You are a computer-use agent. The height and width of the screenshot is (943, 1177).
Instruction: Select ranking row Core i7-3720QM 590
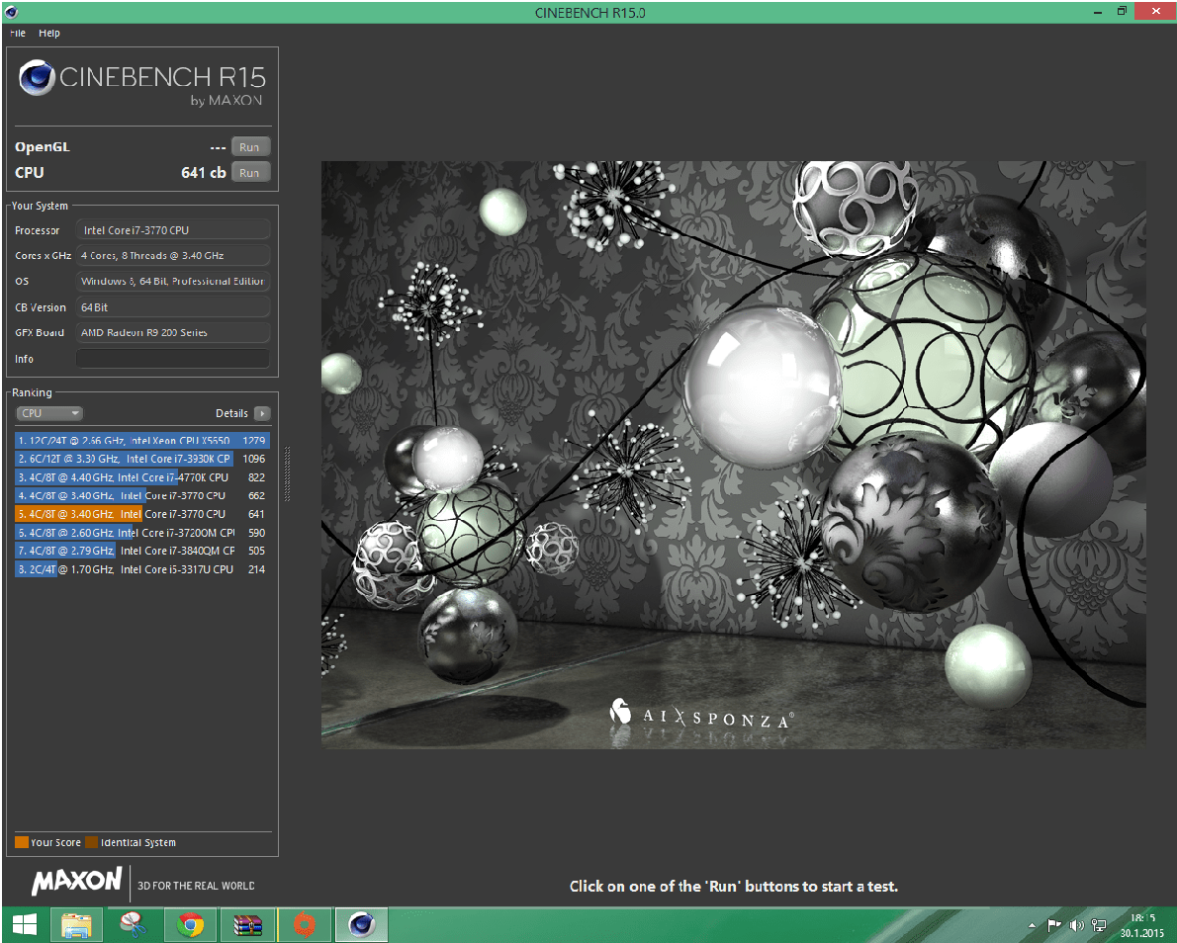point(141,533)
